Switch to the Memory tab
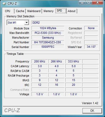This screenshot has height=117, width=105. (49, 11)
